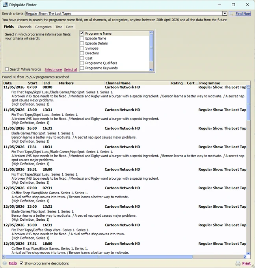Sort by the Start column header
This screenshot has height=268, width=255.
coord(35,83)
